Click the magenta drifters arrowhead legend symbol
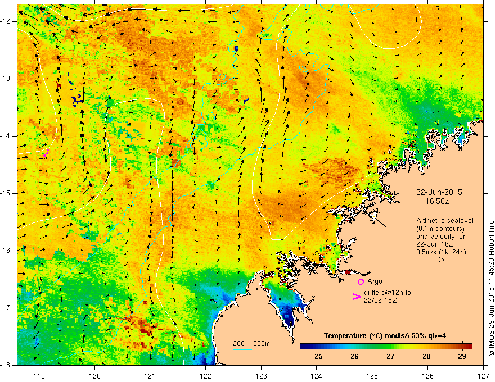 click(357, 297)
